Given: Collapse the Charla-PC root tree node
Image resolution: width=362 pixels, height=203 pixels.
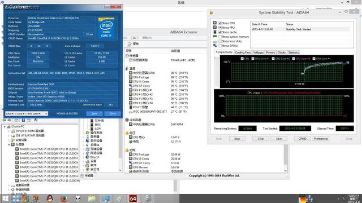Looking at the screenshot, I should click(5, 126).
